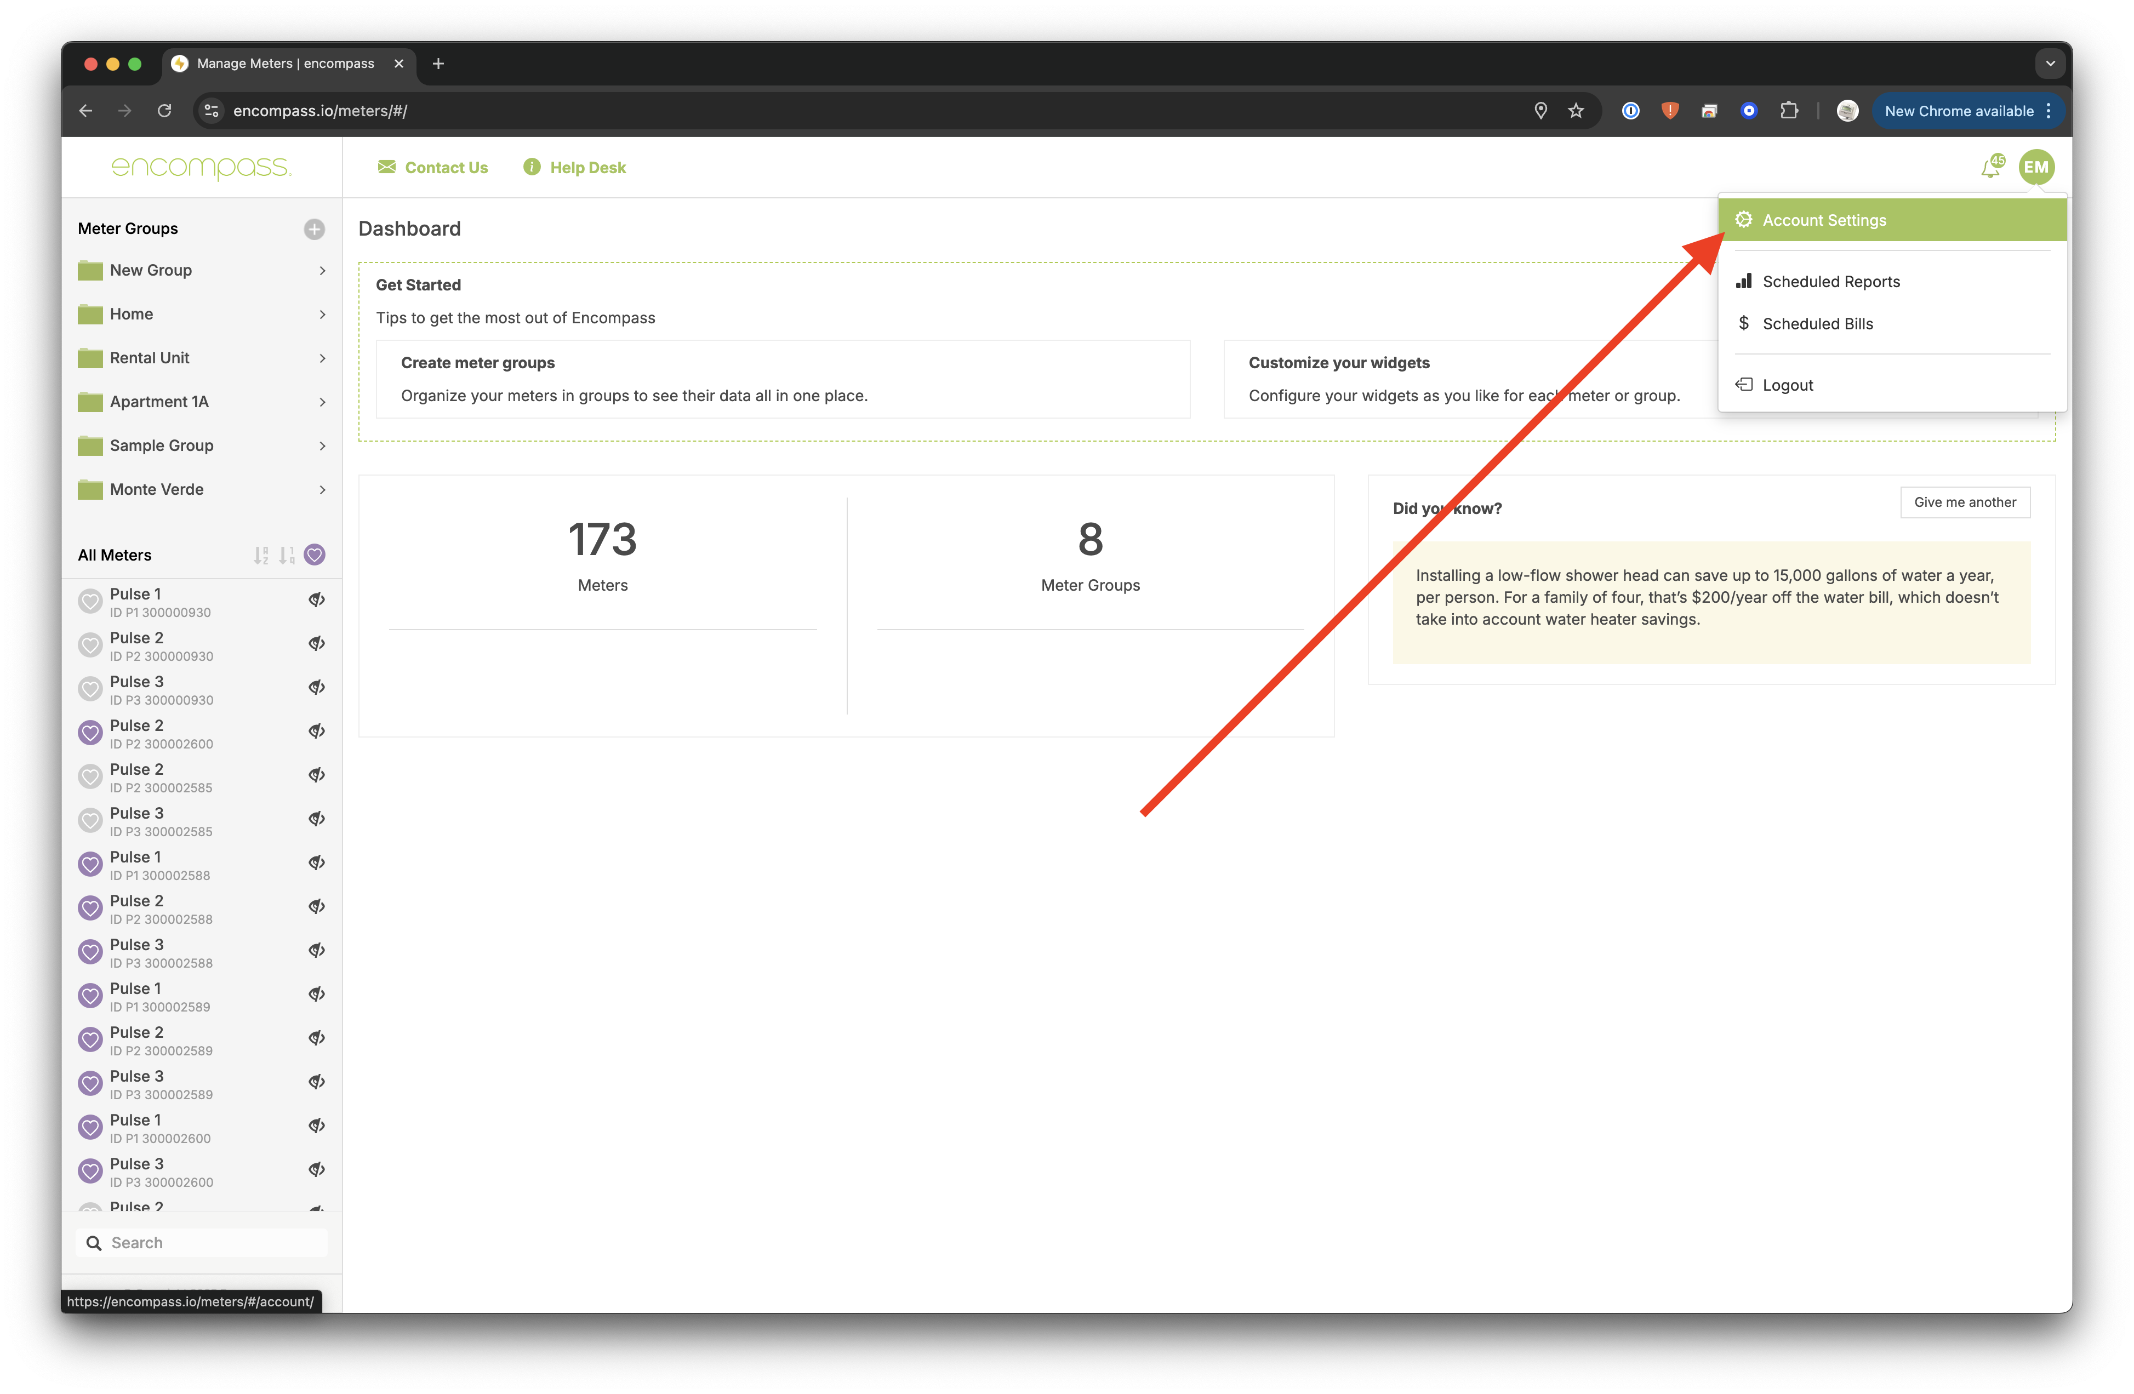The width and height of the screenshot is (2134, 1394).
Task: Click the descending sort icon in All Meters
Action: coord(287,555)
